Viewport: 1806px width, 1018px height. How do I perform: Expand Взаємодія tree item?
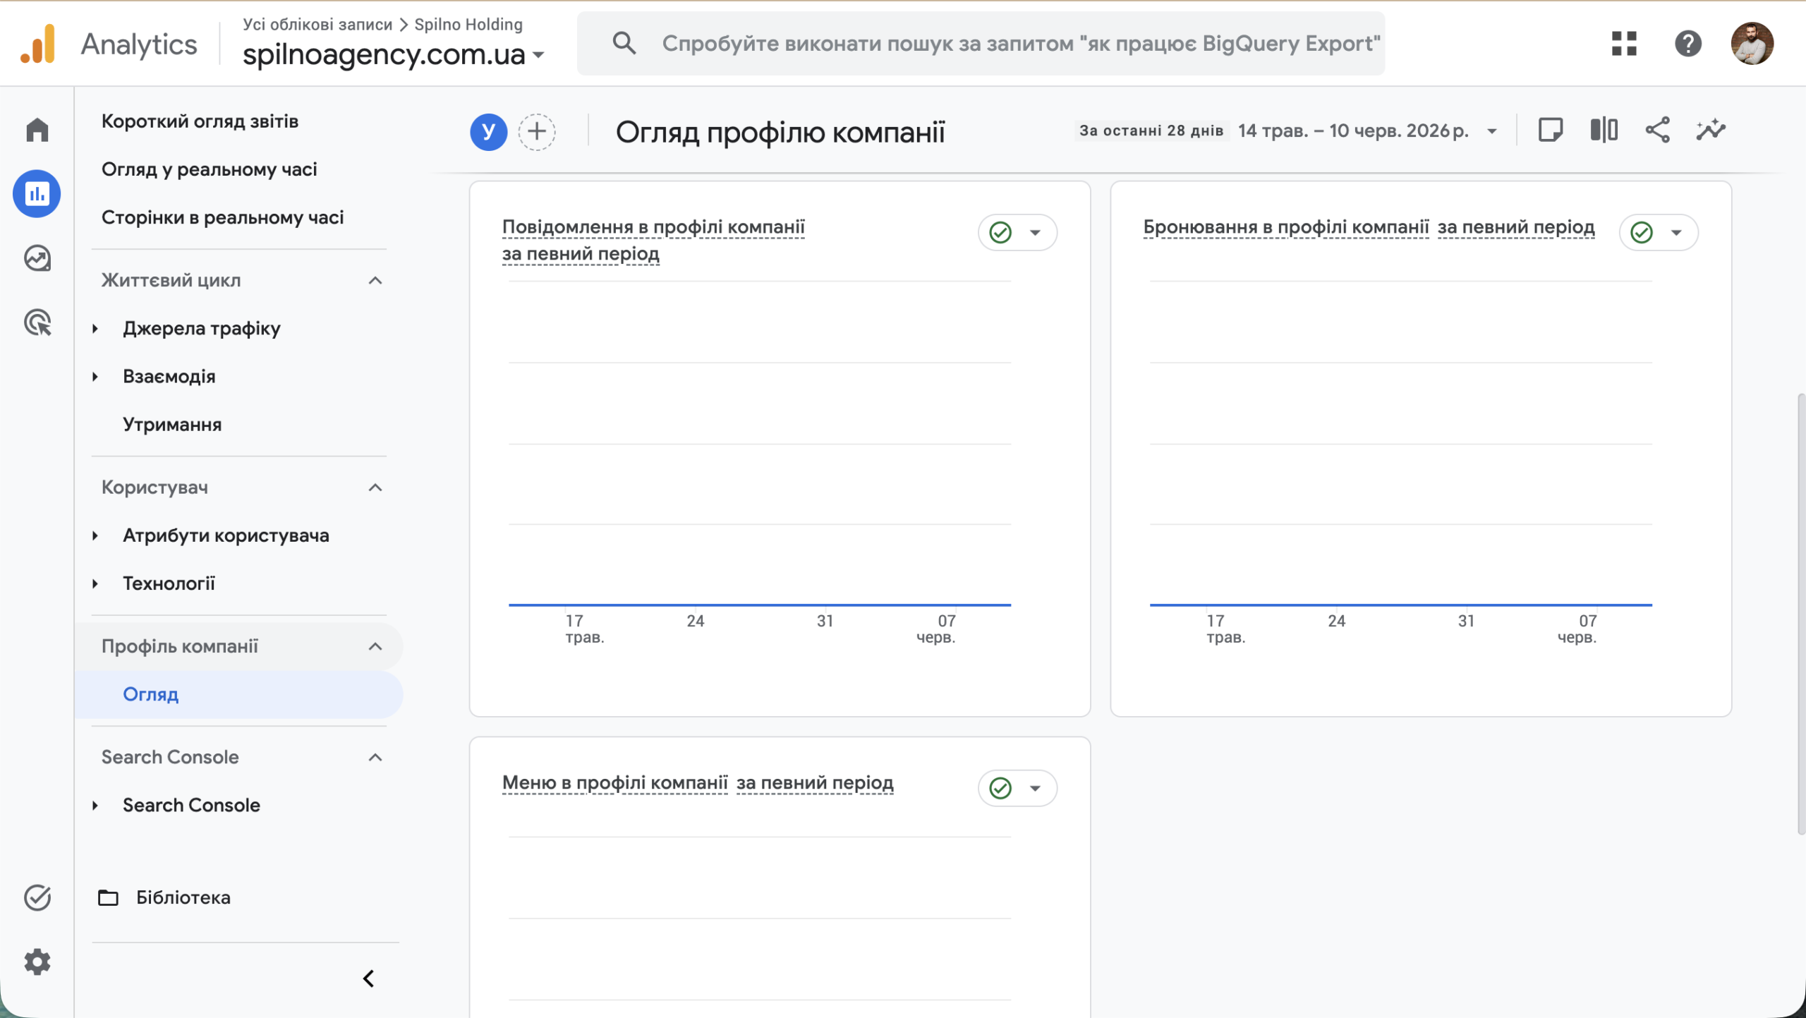[95, 377]
